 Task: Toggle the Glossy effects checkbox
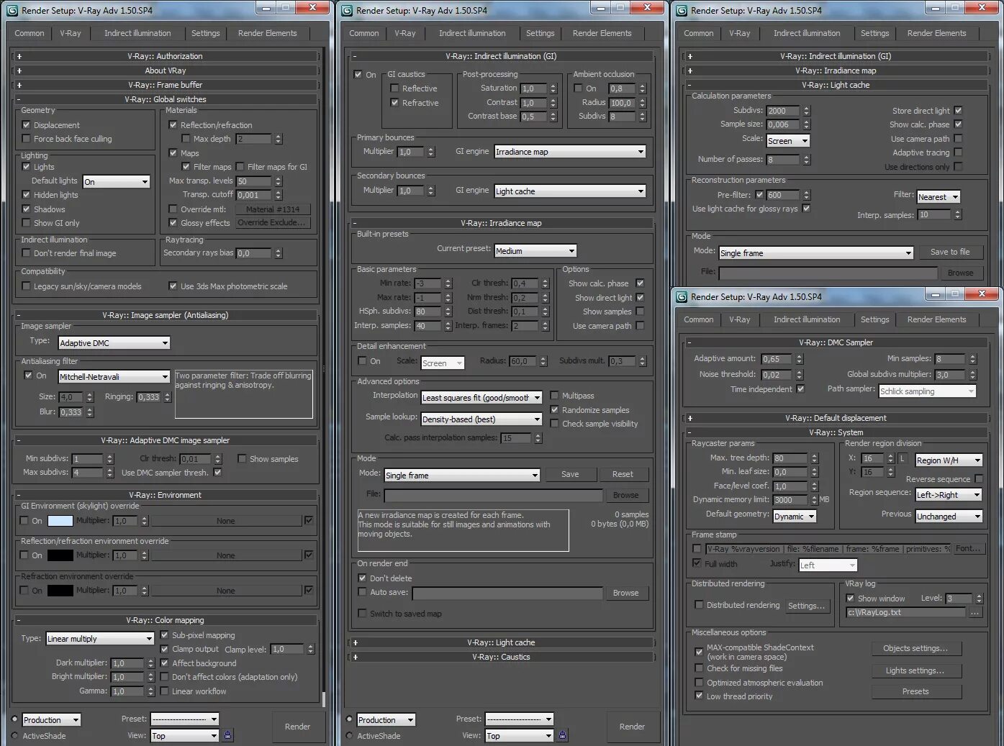(x=173, y=223)
